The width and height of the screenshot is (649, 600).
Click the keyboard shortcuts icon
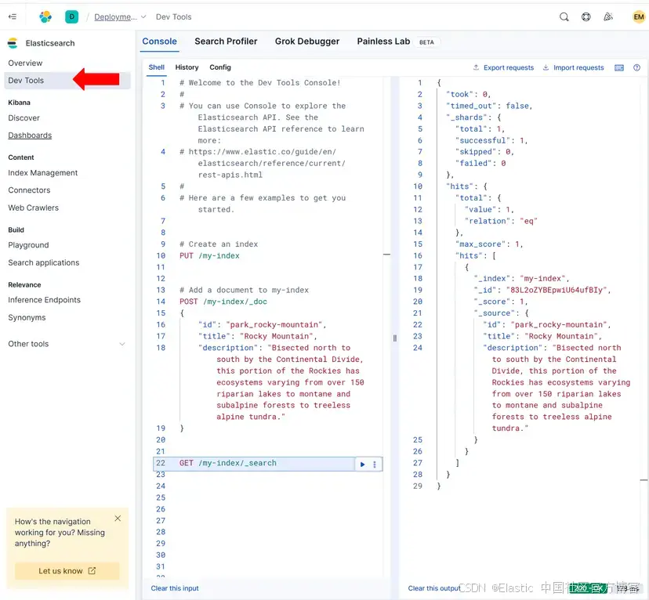tap(618, 68)
